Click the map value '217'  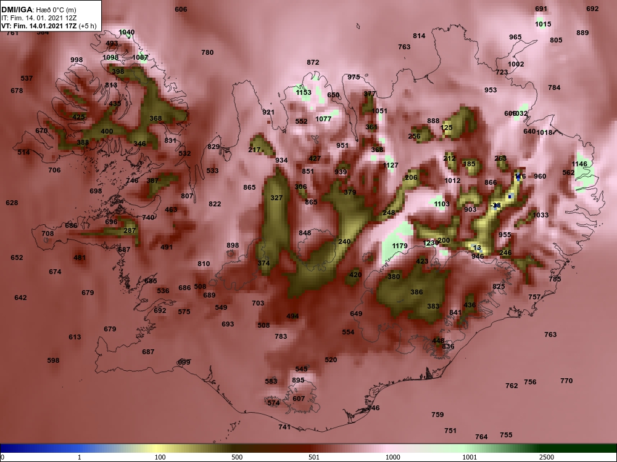click(255, 150)
